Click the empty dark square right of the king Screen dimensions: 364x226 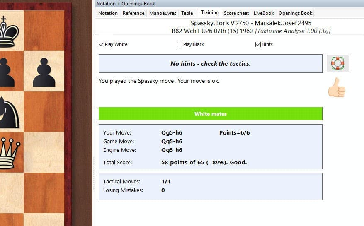44,31
